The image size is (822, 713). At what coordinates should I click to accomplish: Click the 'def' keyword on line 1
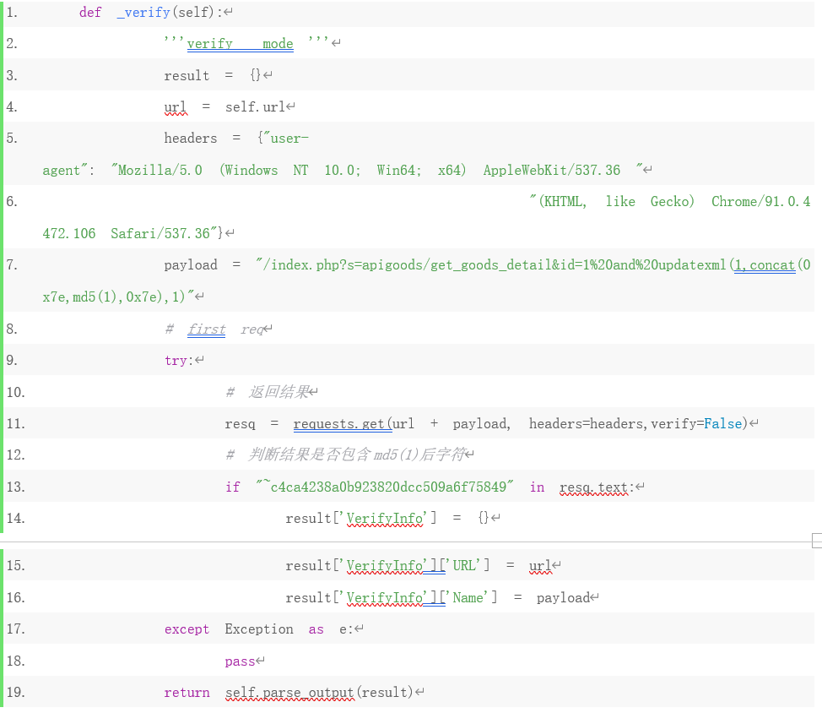[90, 12]
